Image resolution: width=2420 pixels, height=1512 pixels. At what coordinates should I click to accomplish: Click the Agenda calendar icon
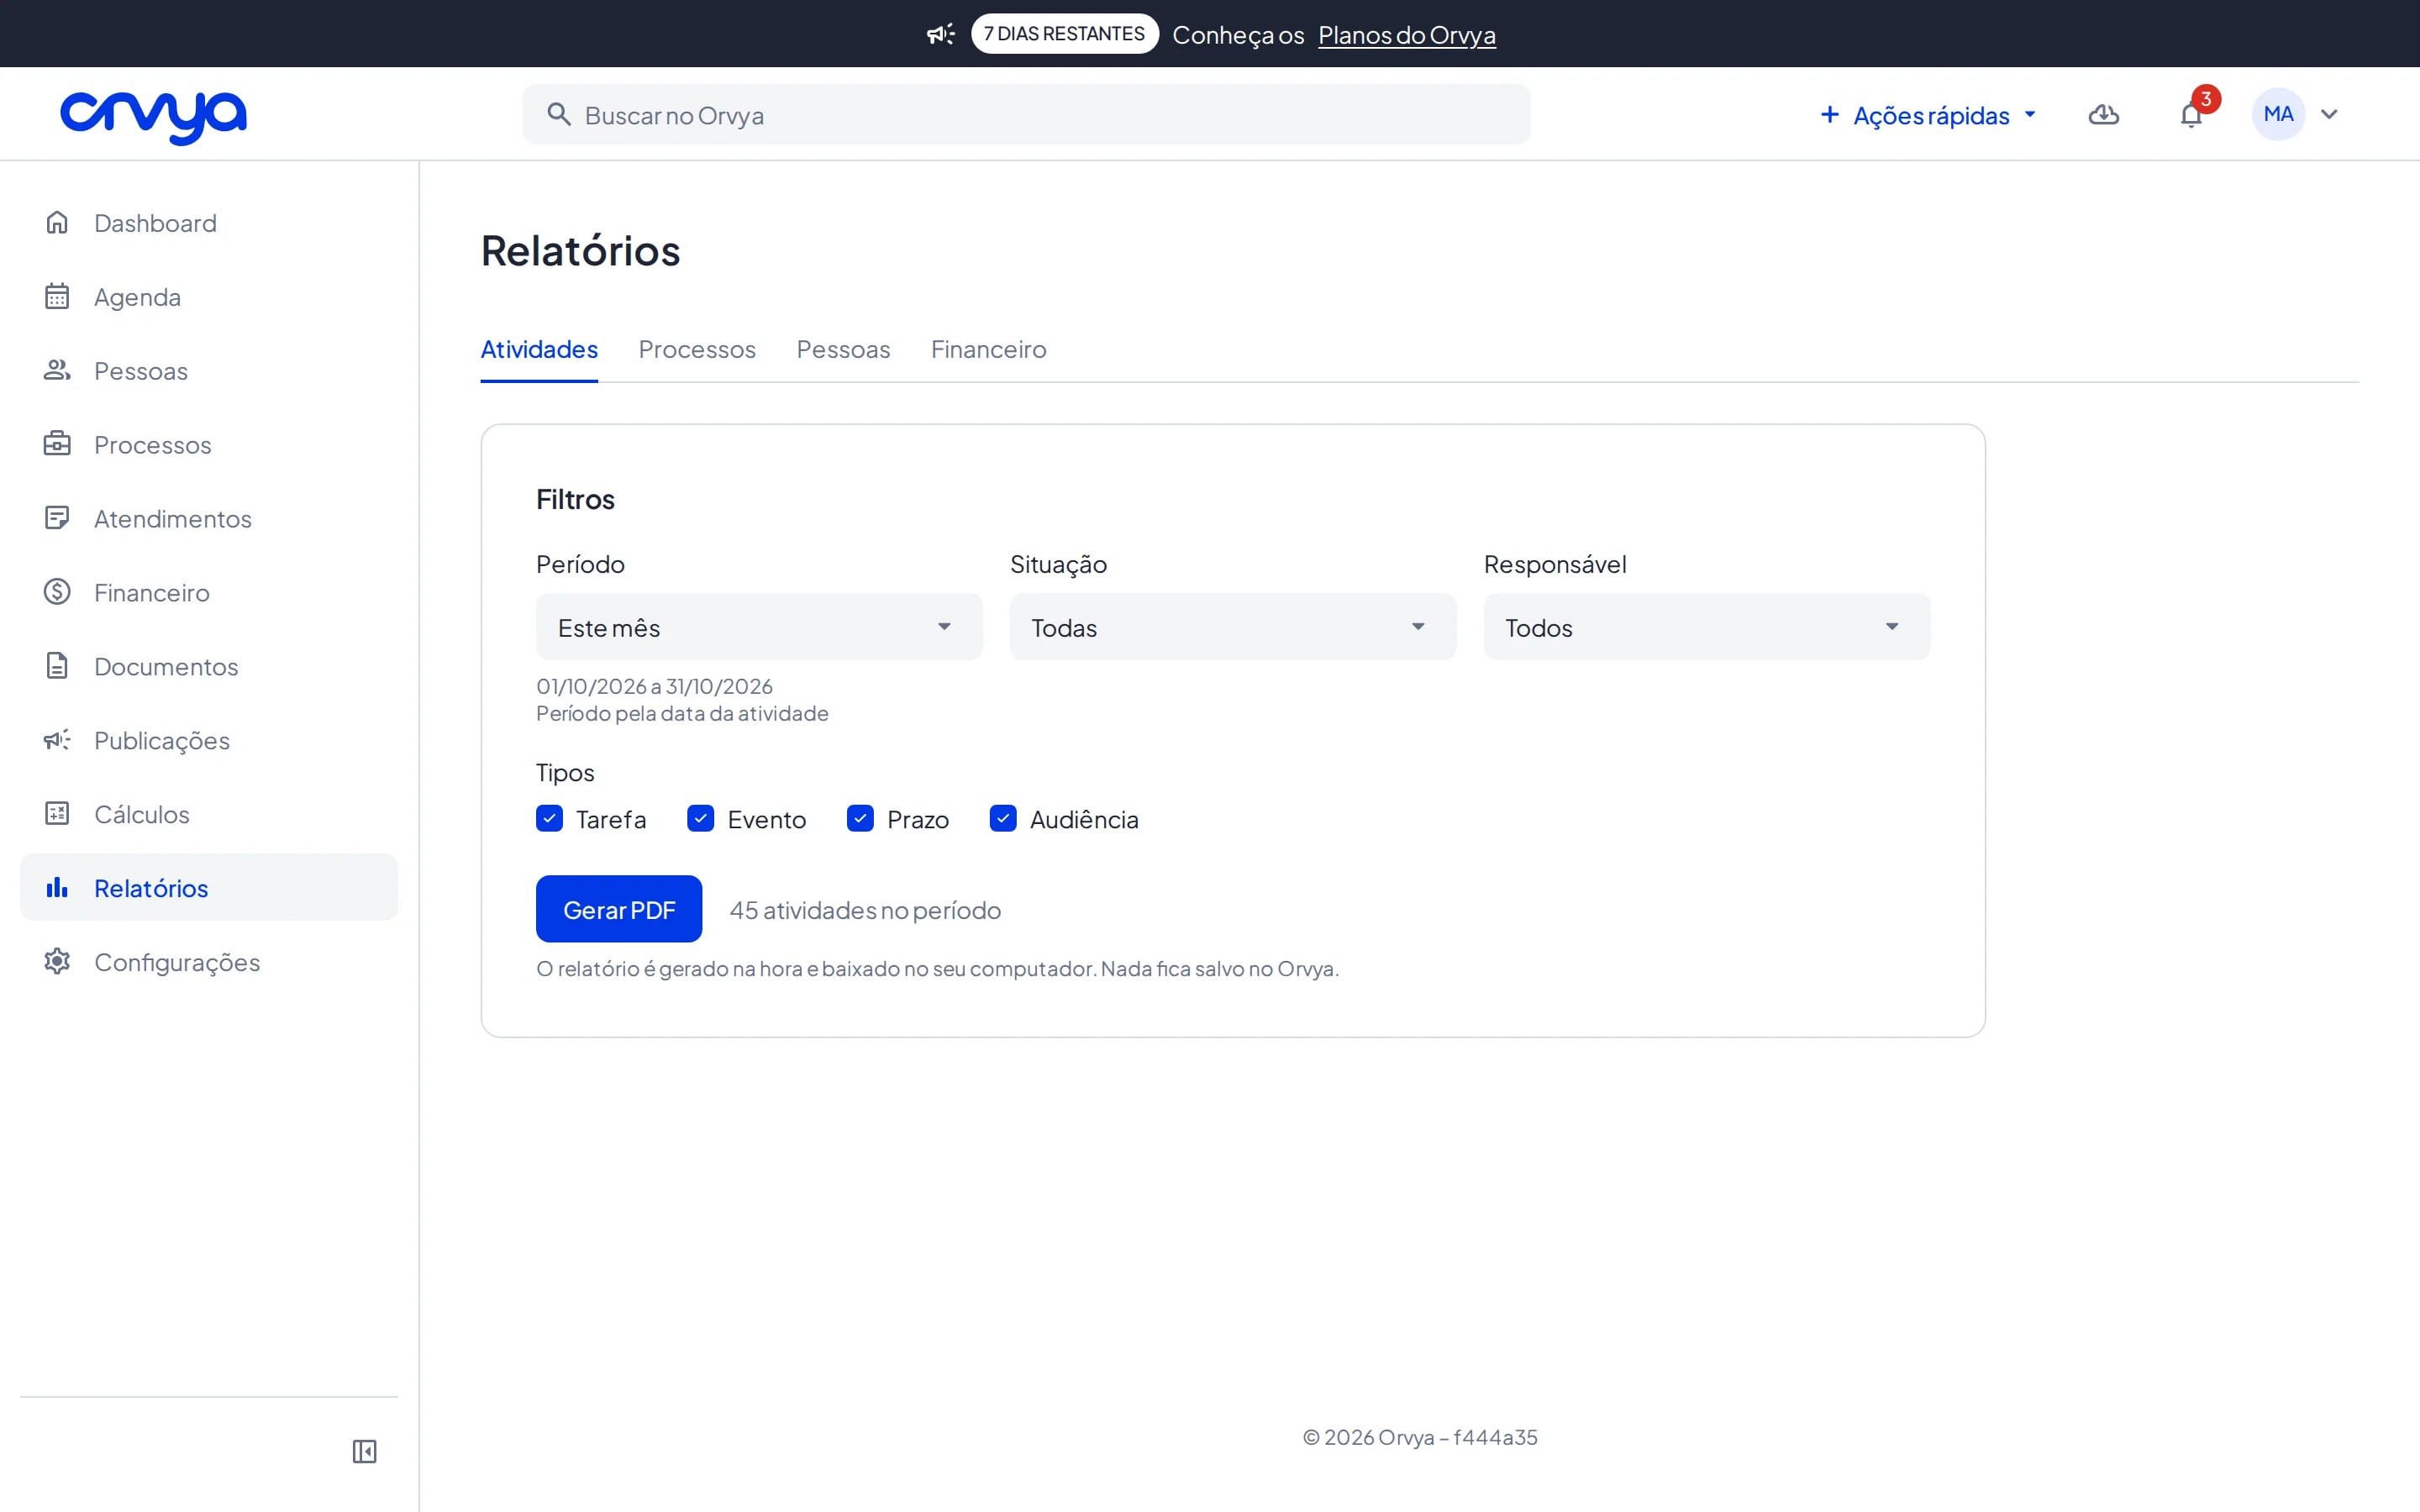[x=57, y=296]
